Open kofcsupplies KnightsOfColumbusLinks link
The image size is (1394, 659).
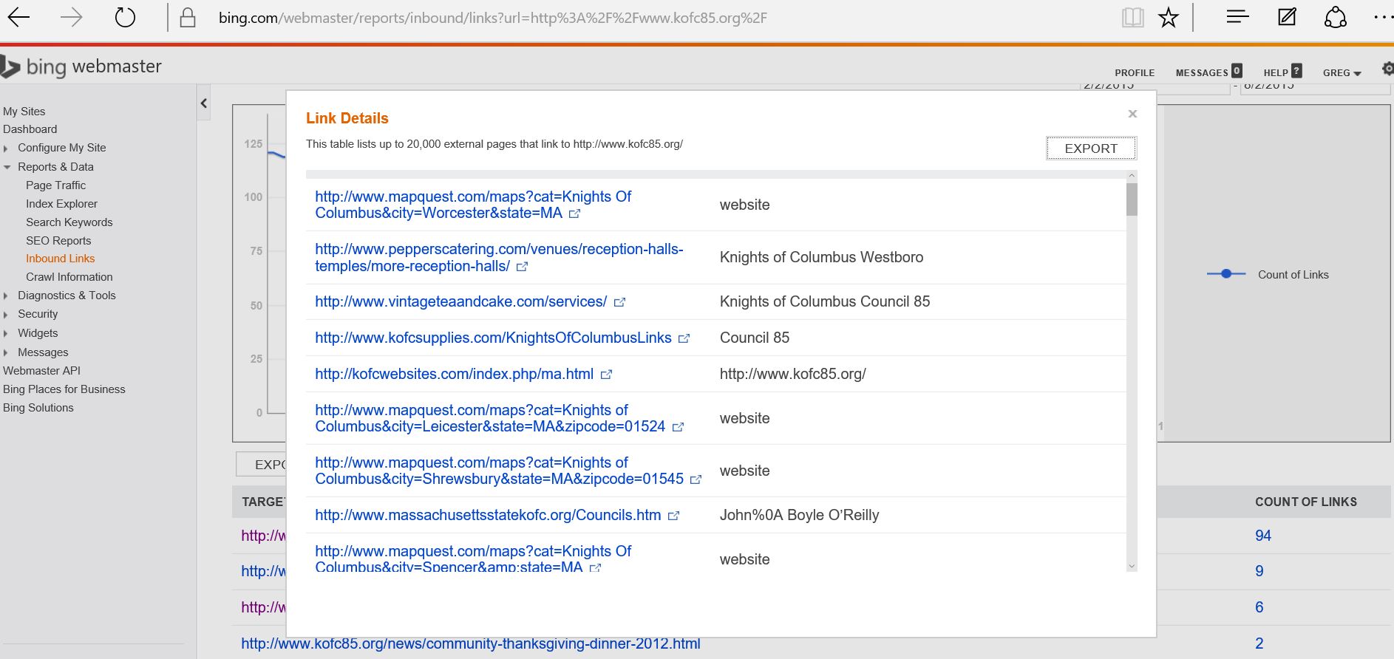tap(493, 338)
